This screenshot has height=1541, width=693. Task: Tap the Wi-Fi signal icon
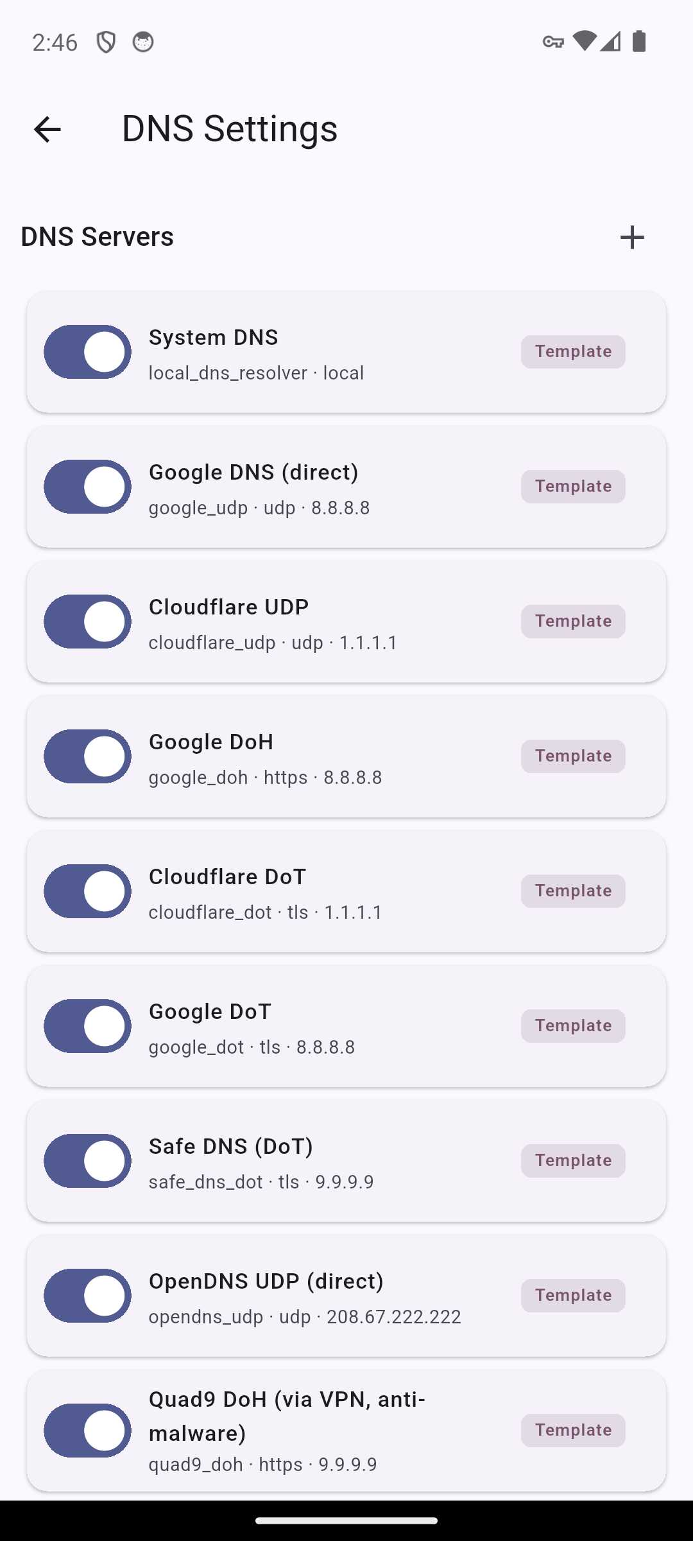(x=584, y=42)
